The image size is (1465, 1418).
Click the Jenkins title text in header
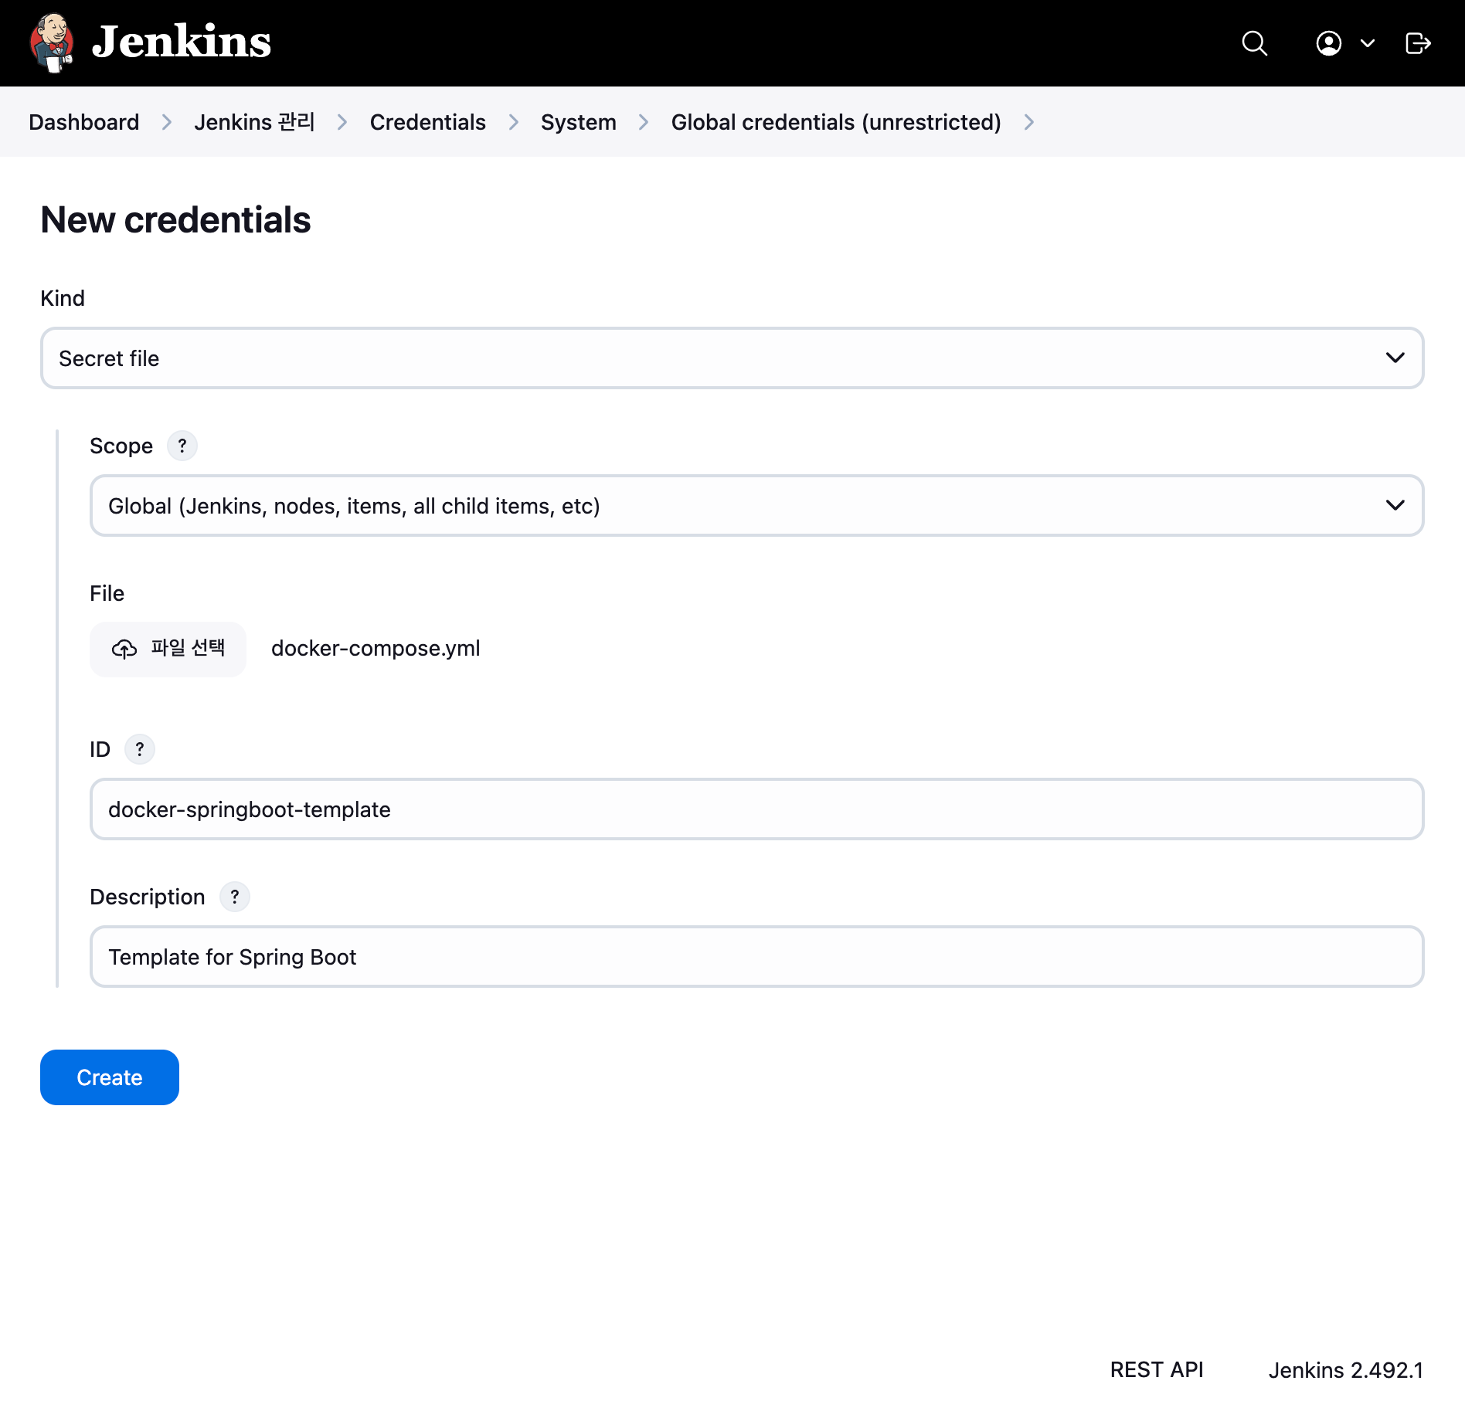pyautogui.click(x=182, y=42)
